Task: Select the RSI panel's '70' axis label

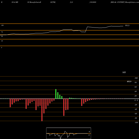Action: (x=2, y=32)
